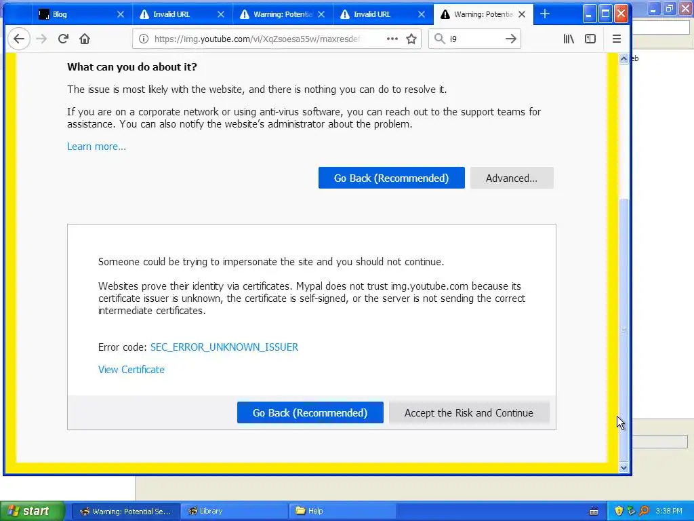Screen dimensions: 694x521
Task: Open the hamburger application menu
Action: pyautogui.click(x=617, y=39)
